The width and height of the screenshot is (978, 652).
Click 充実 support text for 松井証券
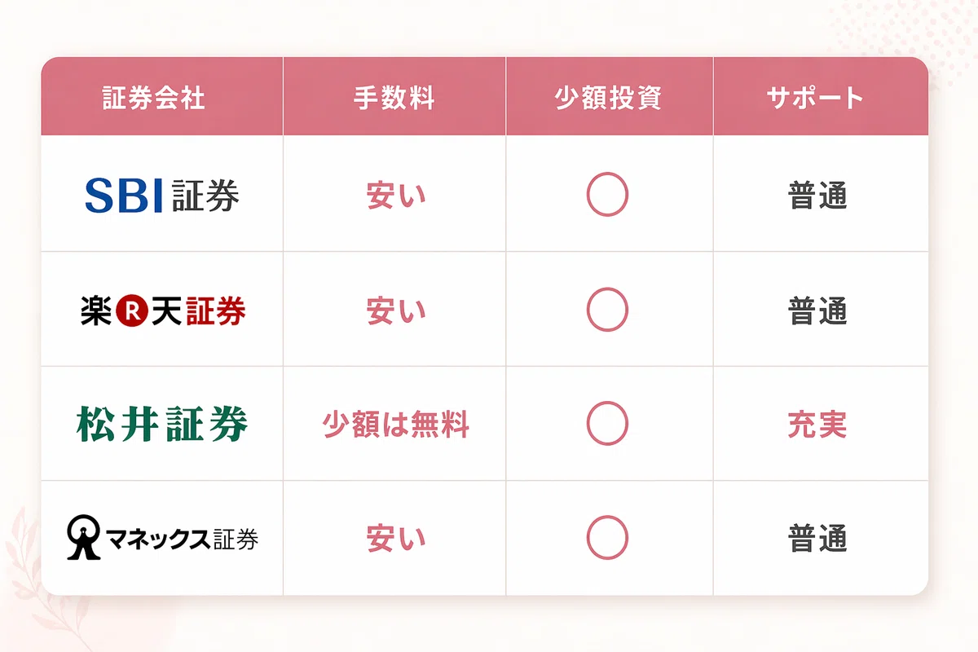coord(817,425)
